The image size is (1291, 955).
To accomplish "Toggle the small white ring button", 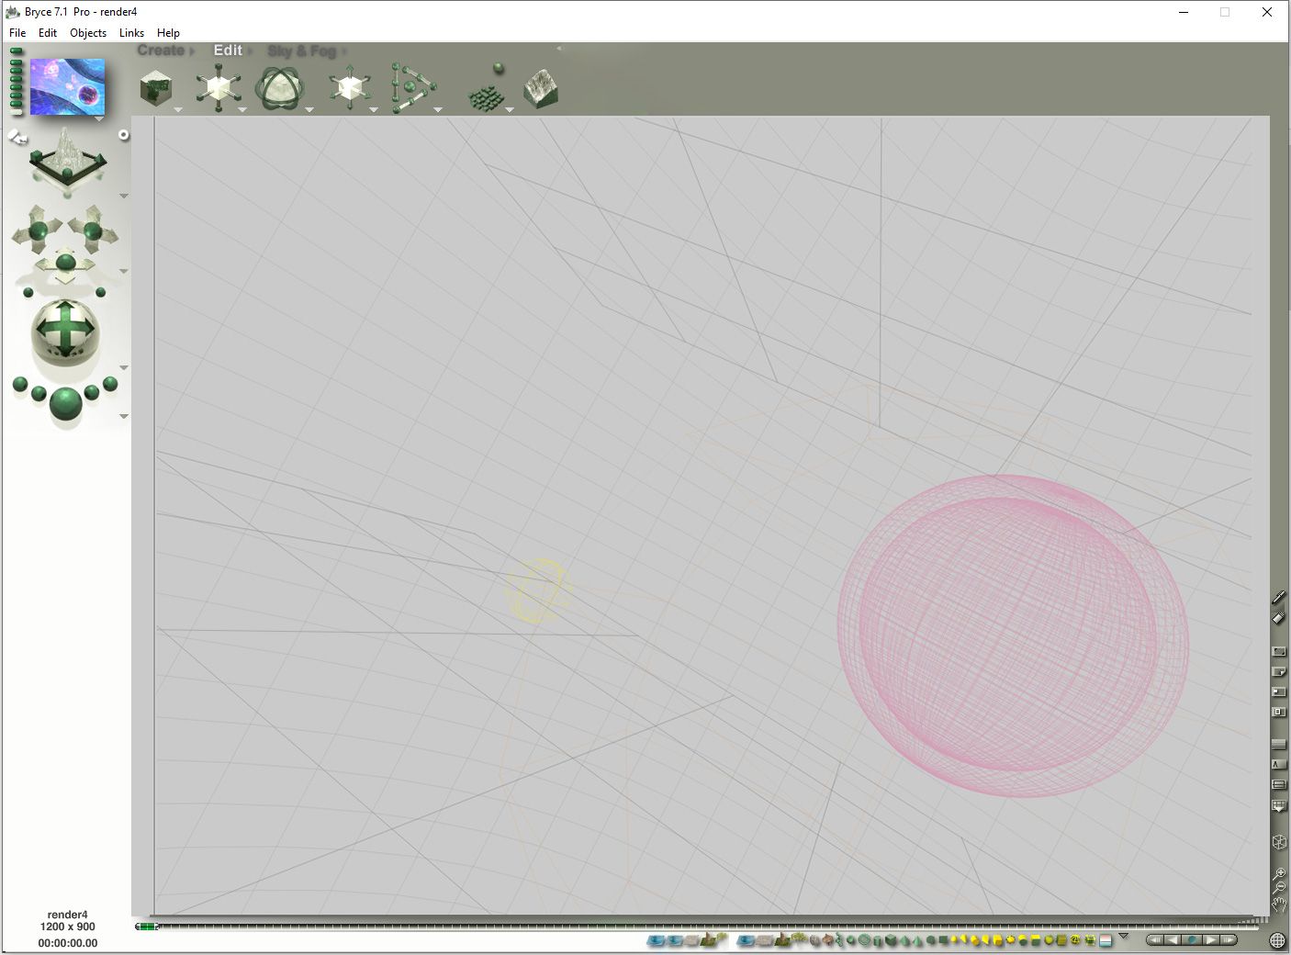I will pyautogui.click(x=123, y=135).
